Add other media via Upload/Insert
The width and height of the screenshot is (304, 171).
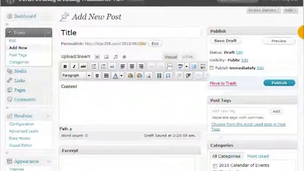coord(124,57)
